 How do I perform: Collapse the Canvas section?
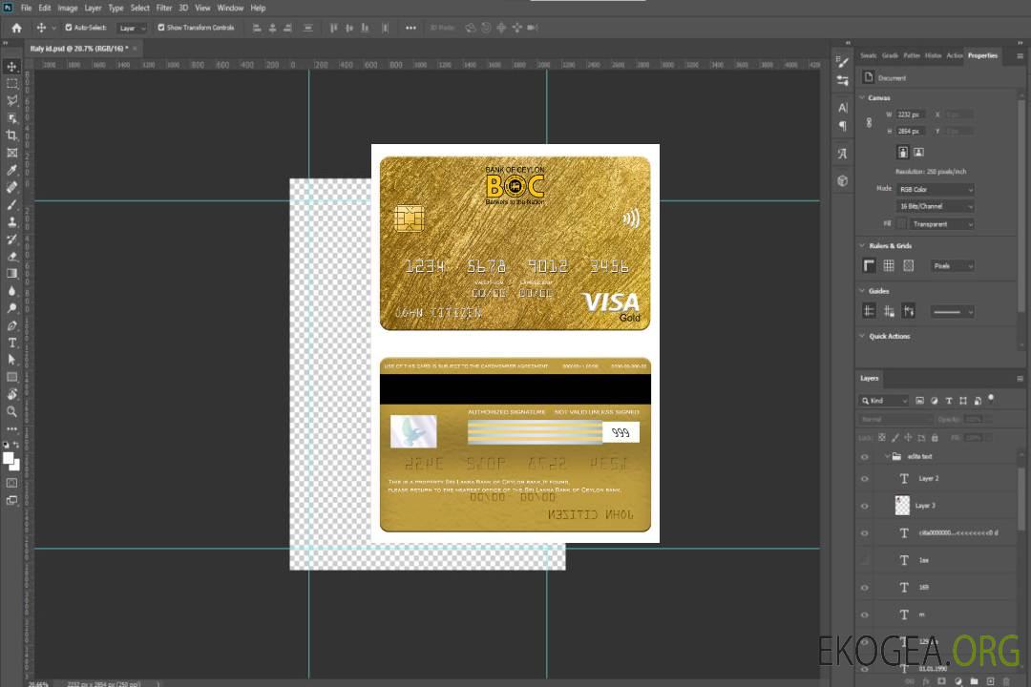coord(863,97)
